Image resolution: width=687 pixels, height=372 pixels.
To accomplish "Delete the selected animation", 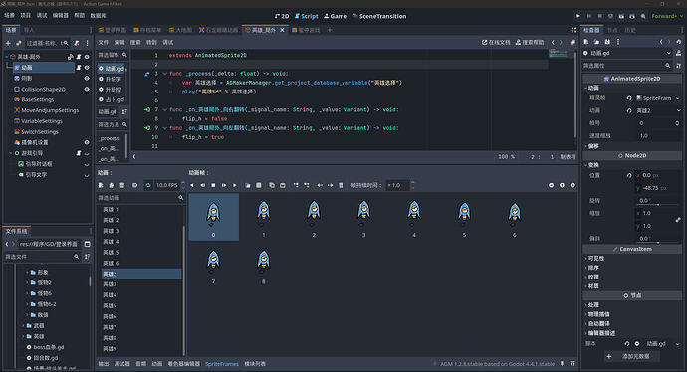I will pyautogui.click(x=122, y=186).
